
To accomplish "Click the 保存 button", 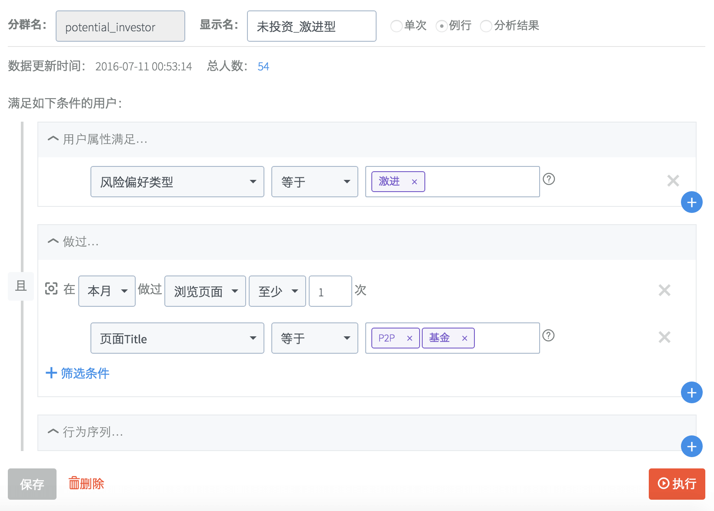I will coord(32,484).
